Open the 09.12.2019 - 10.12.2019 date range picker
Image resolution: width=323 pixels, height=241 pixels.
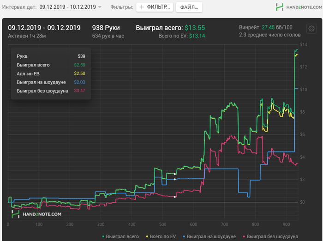click(67, 7)
